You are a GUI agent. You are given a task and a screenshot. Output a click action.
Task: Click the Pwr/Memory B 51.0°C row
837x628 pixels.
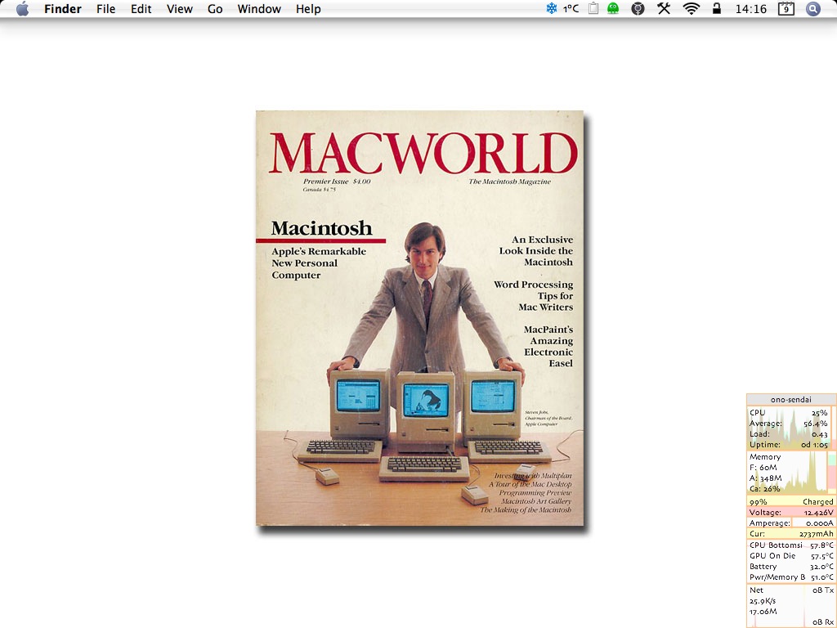[791, 577]
